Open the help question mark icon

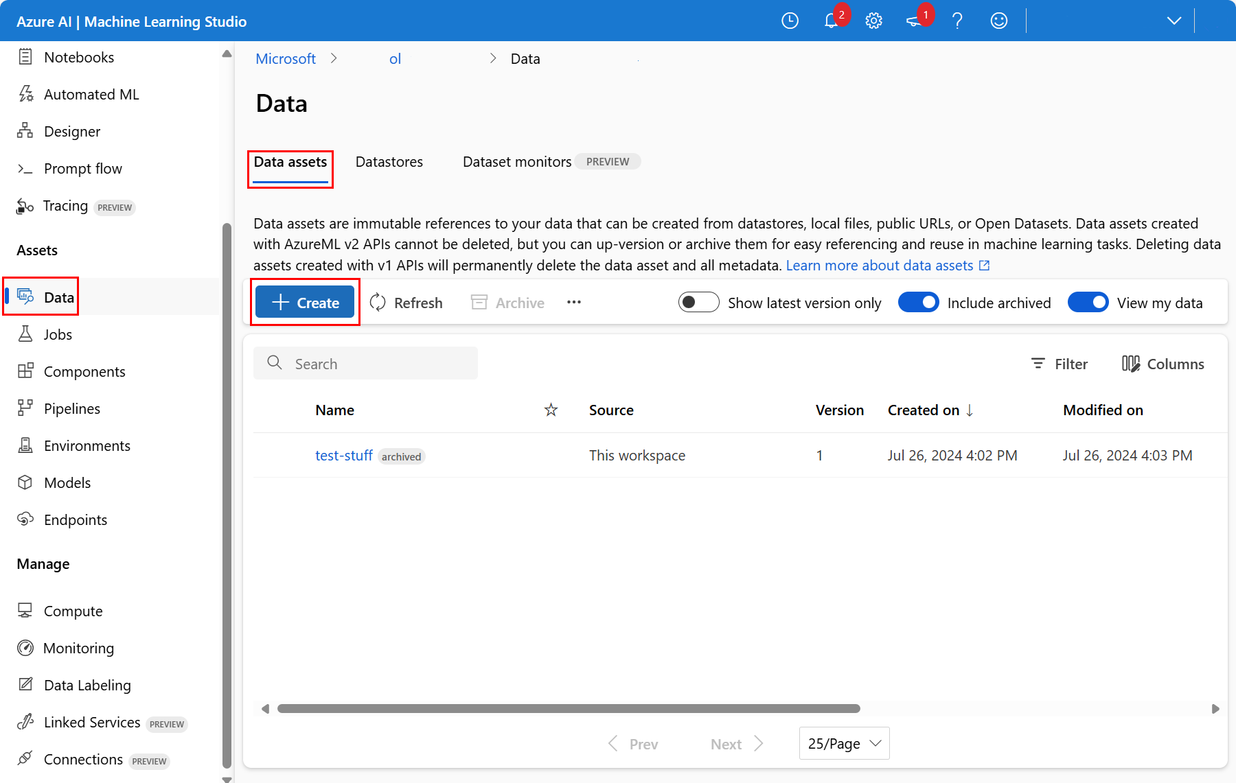tap(957, 21)
